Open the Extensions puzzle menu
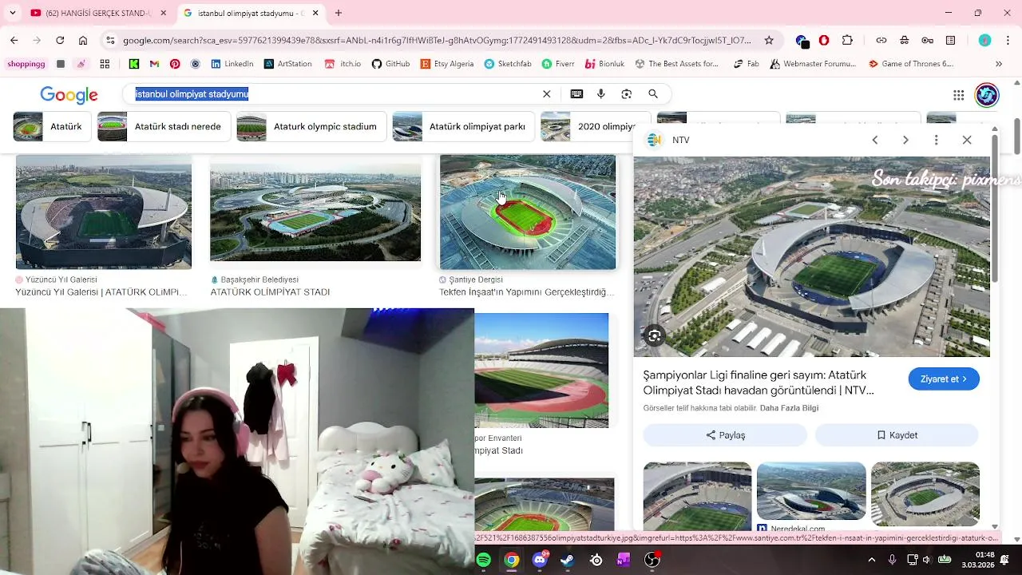This screenshot has height=575, width=1022. pyautogui.click(x=847, y=40)
